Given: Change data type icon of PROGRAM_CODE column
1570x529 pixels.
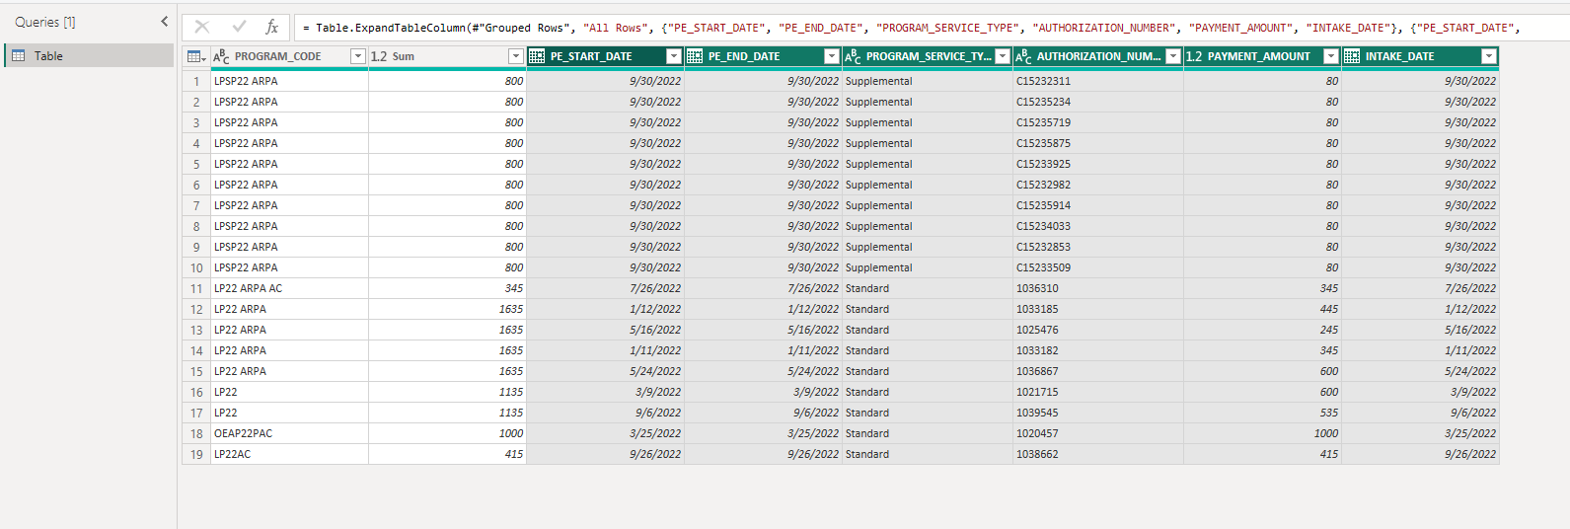Looking at the screenshot, I should [x=221, y=56].
